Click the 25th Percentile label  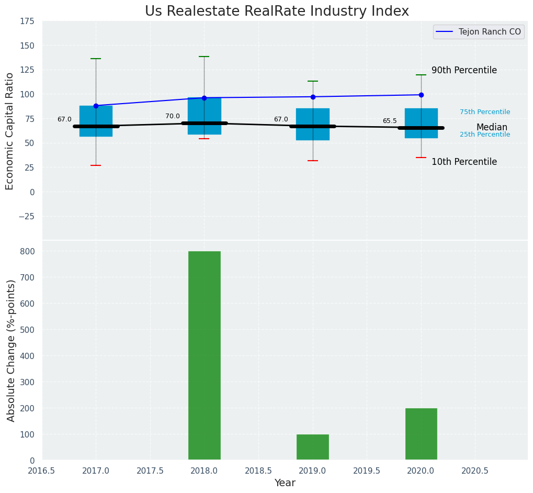(485, 135)
